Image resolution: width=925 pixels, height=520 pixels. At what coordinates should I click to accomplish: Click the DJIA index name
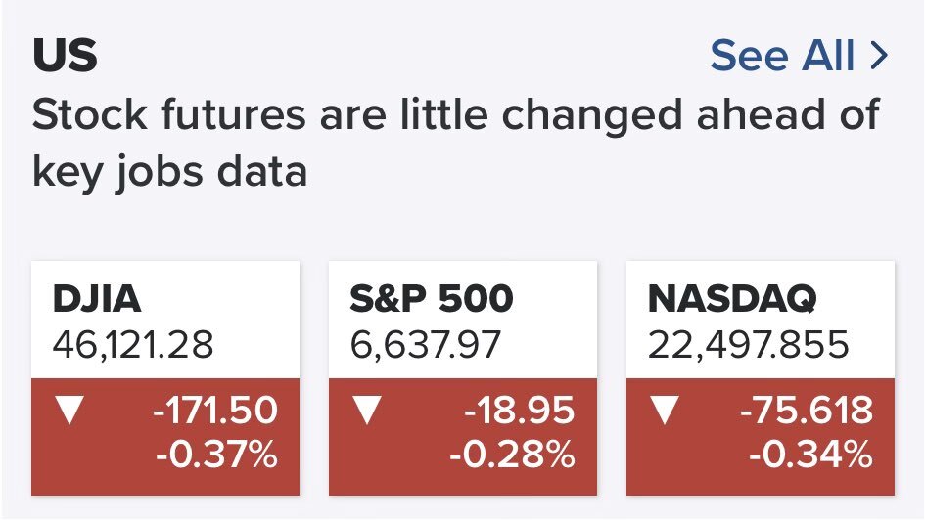(99, 299)
